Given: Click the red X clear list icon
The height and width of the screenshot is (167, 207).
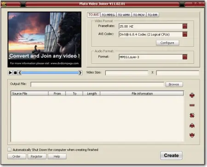Looking at the screenshot, I should [x=192, y=115].
